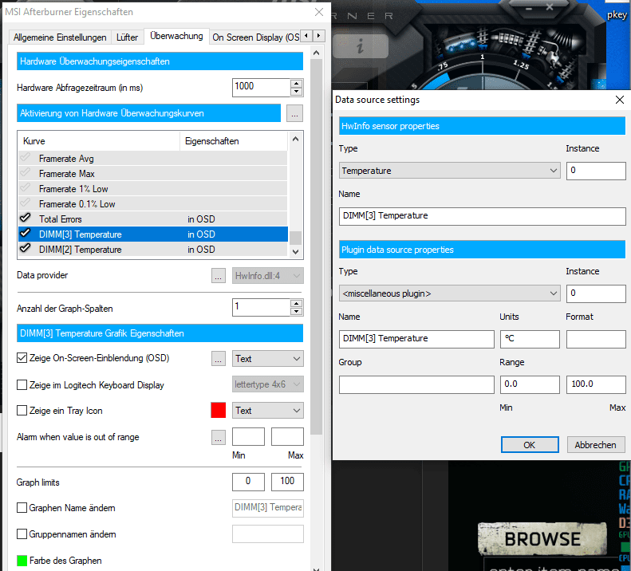Edit plugin data source Instance field
This screenshot has width=631, height=571.
tap(596, 293)
